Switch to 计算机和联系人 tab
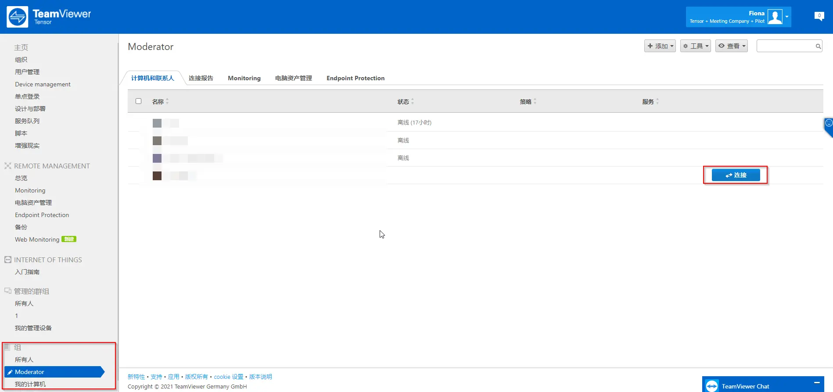The width and height of the screenshot is (833, 392). click(x=153, y=78)
